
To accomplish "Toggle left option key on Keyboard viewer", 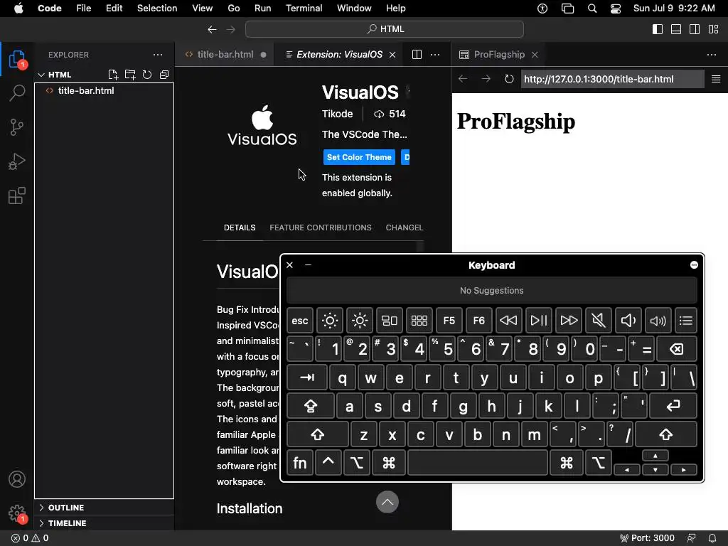I will [357, 463].
